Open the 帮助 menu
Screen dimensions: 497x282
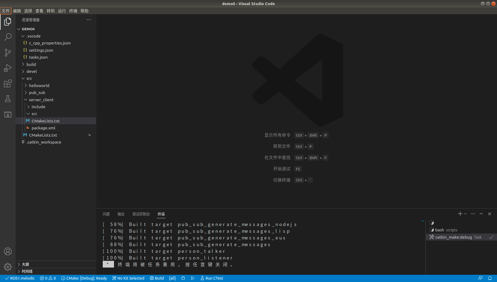click(x=84, y=11)
